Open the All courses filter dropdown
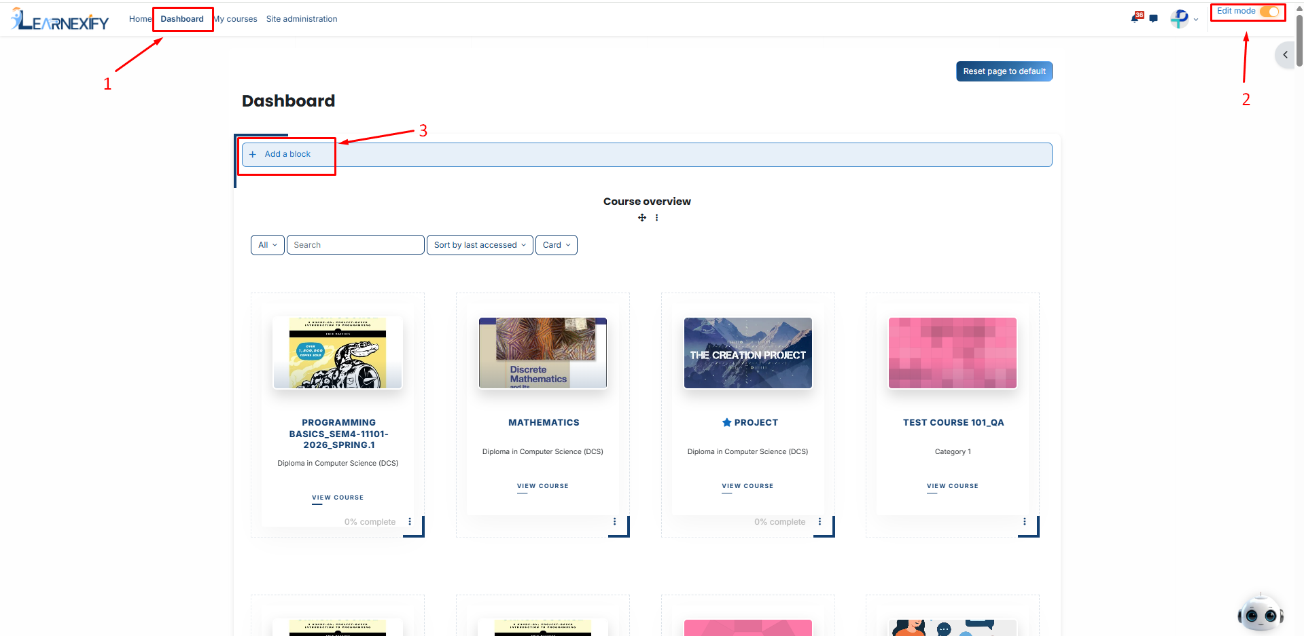 268,245
